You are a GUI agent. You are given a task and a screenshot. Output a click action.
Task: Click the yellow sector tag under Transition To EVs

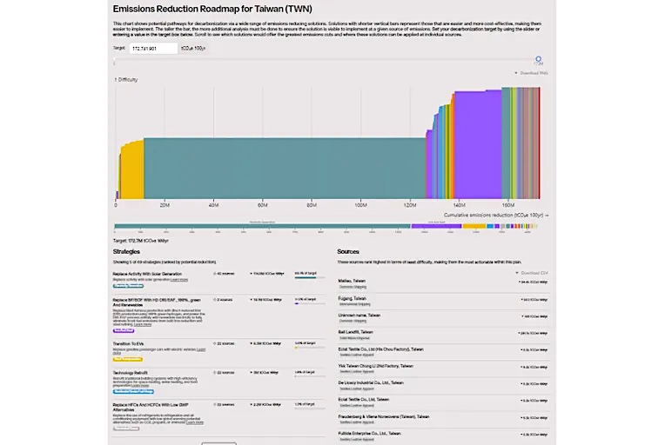pyautogui.click(x=128, y=360)
